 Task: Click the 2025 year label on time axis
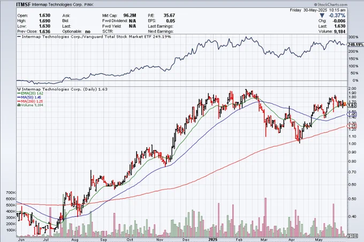[x=213, y=240]
